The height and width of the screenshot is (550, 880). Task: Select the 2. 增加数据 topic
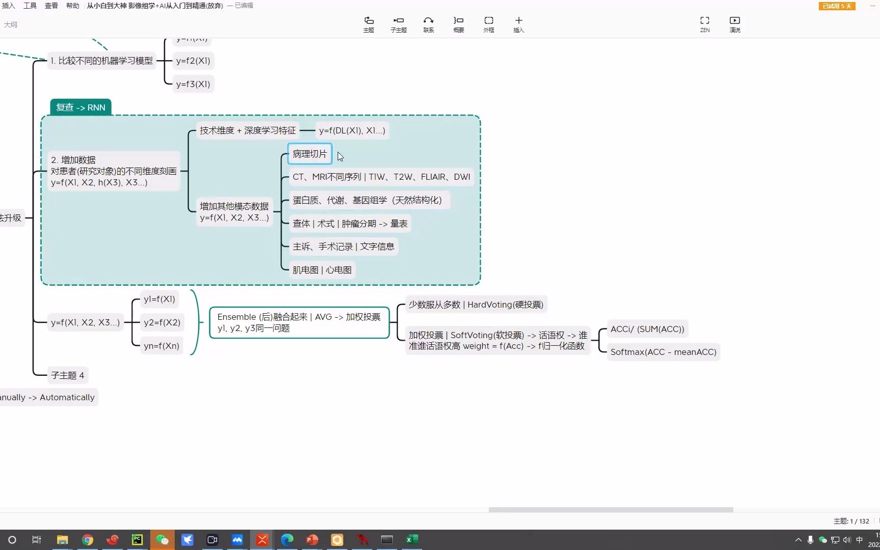114,171
